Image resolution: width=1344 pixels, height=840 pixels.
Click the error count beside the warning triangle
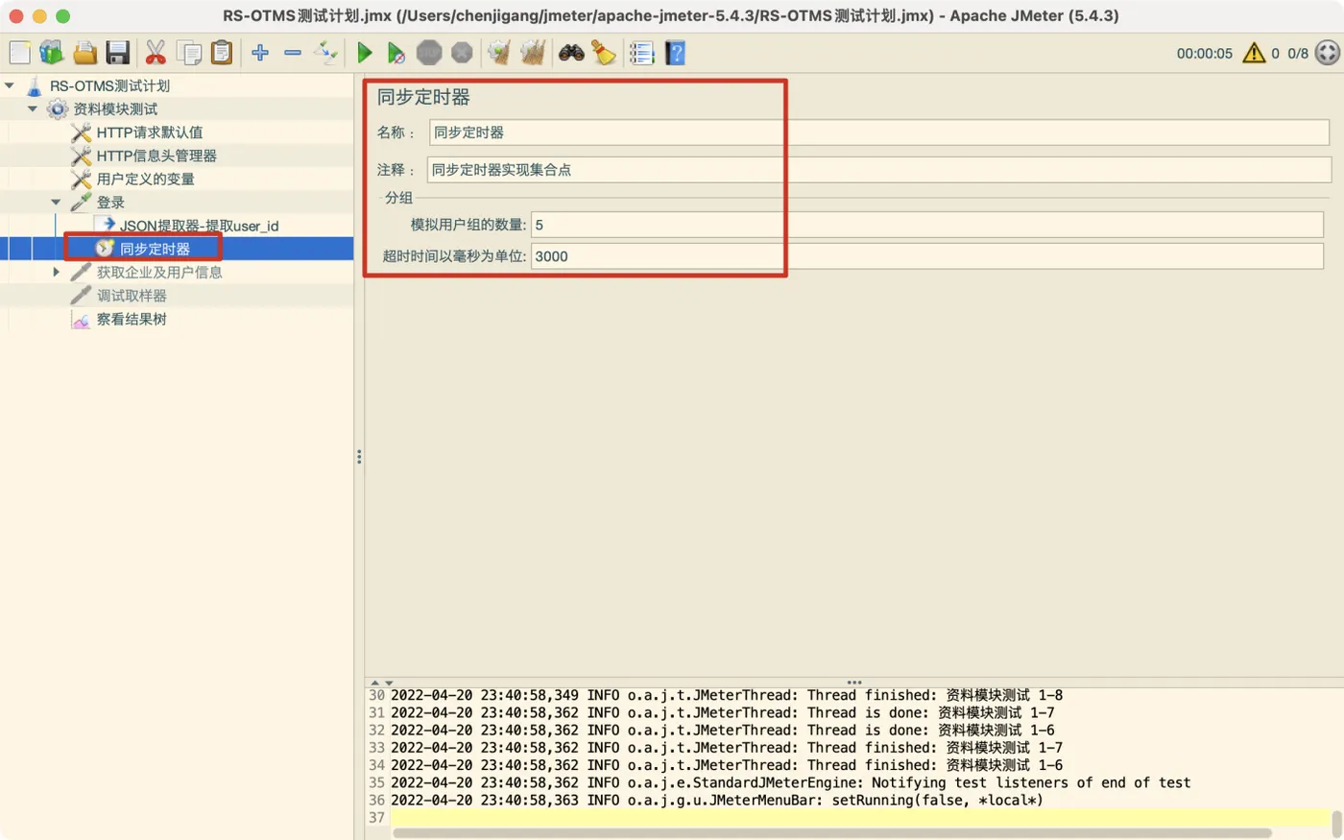pos(1275,54)
